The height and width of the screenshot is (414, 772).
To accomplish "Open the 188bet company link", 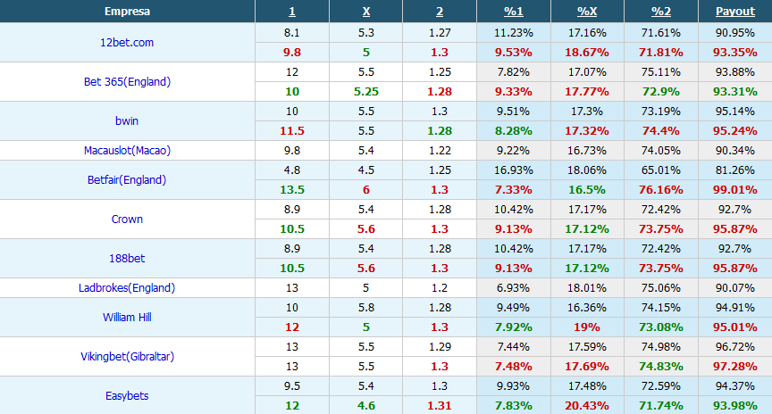I will tap(127, 259).
